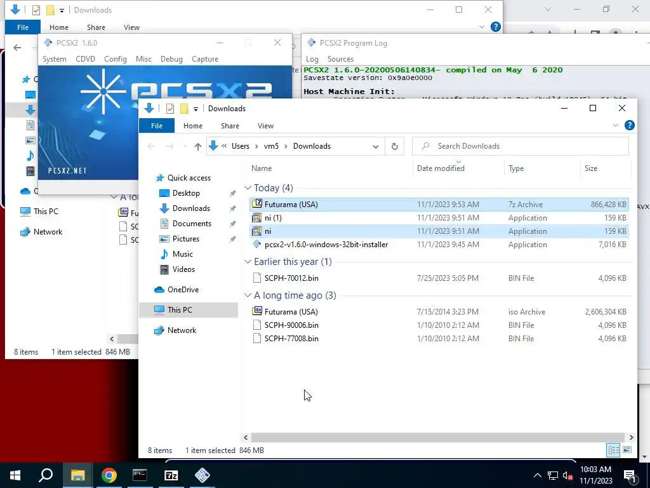Image resolution: width=650 pixels, height=488 pixels.
Task: Open PCSX2 from the taskbar
Action: pyautogui.click(x=202, y=475)
